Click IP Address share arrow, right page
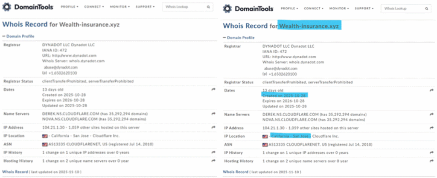 (x=432, y=128)
